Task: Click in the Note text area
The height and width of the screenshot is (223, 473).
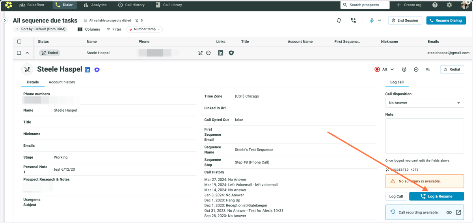Action: click(x=425, y=136)
